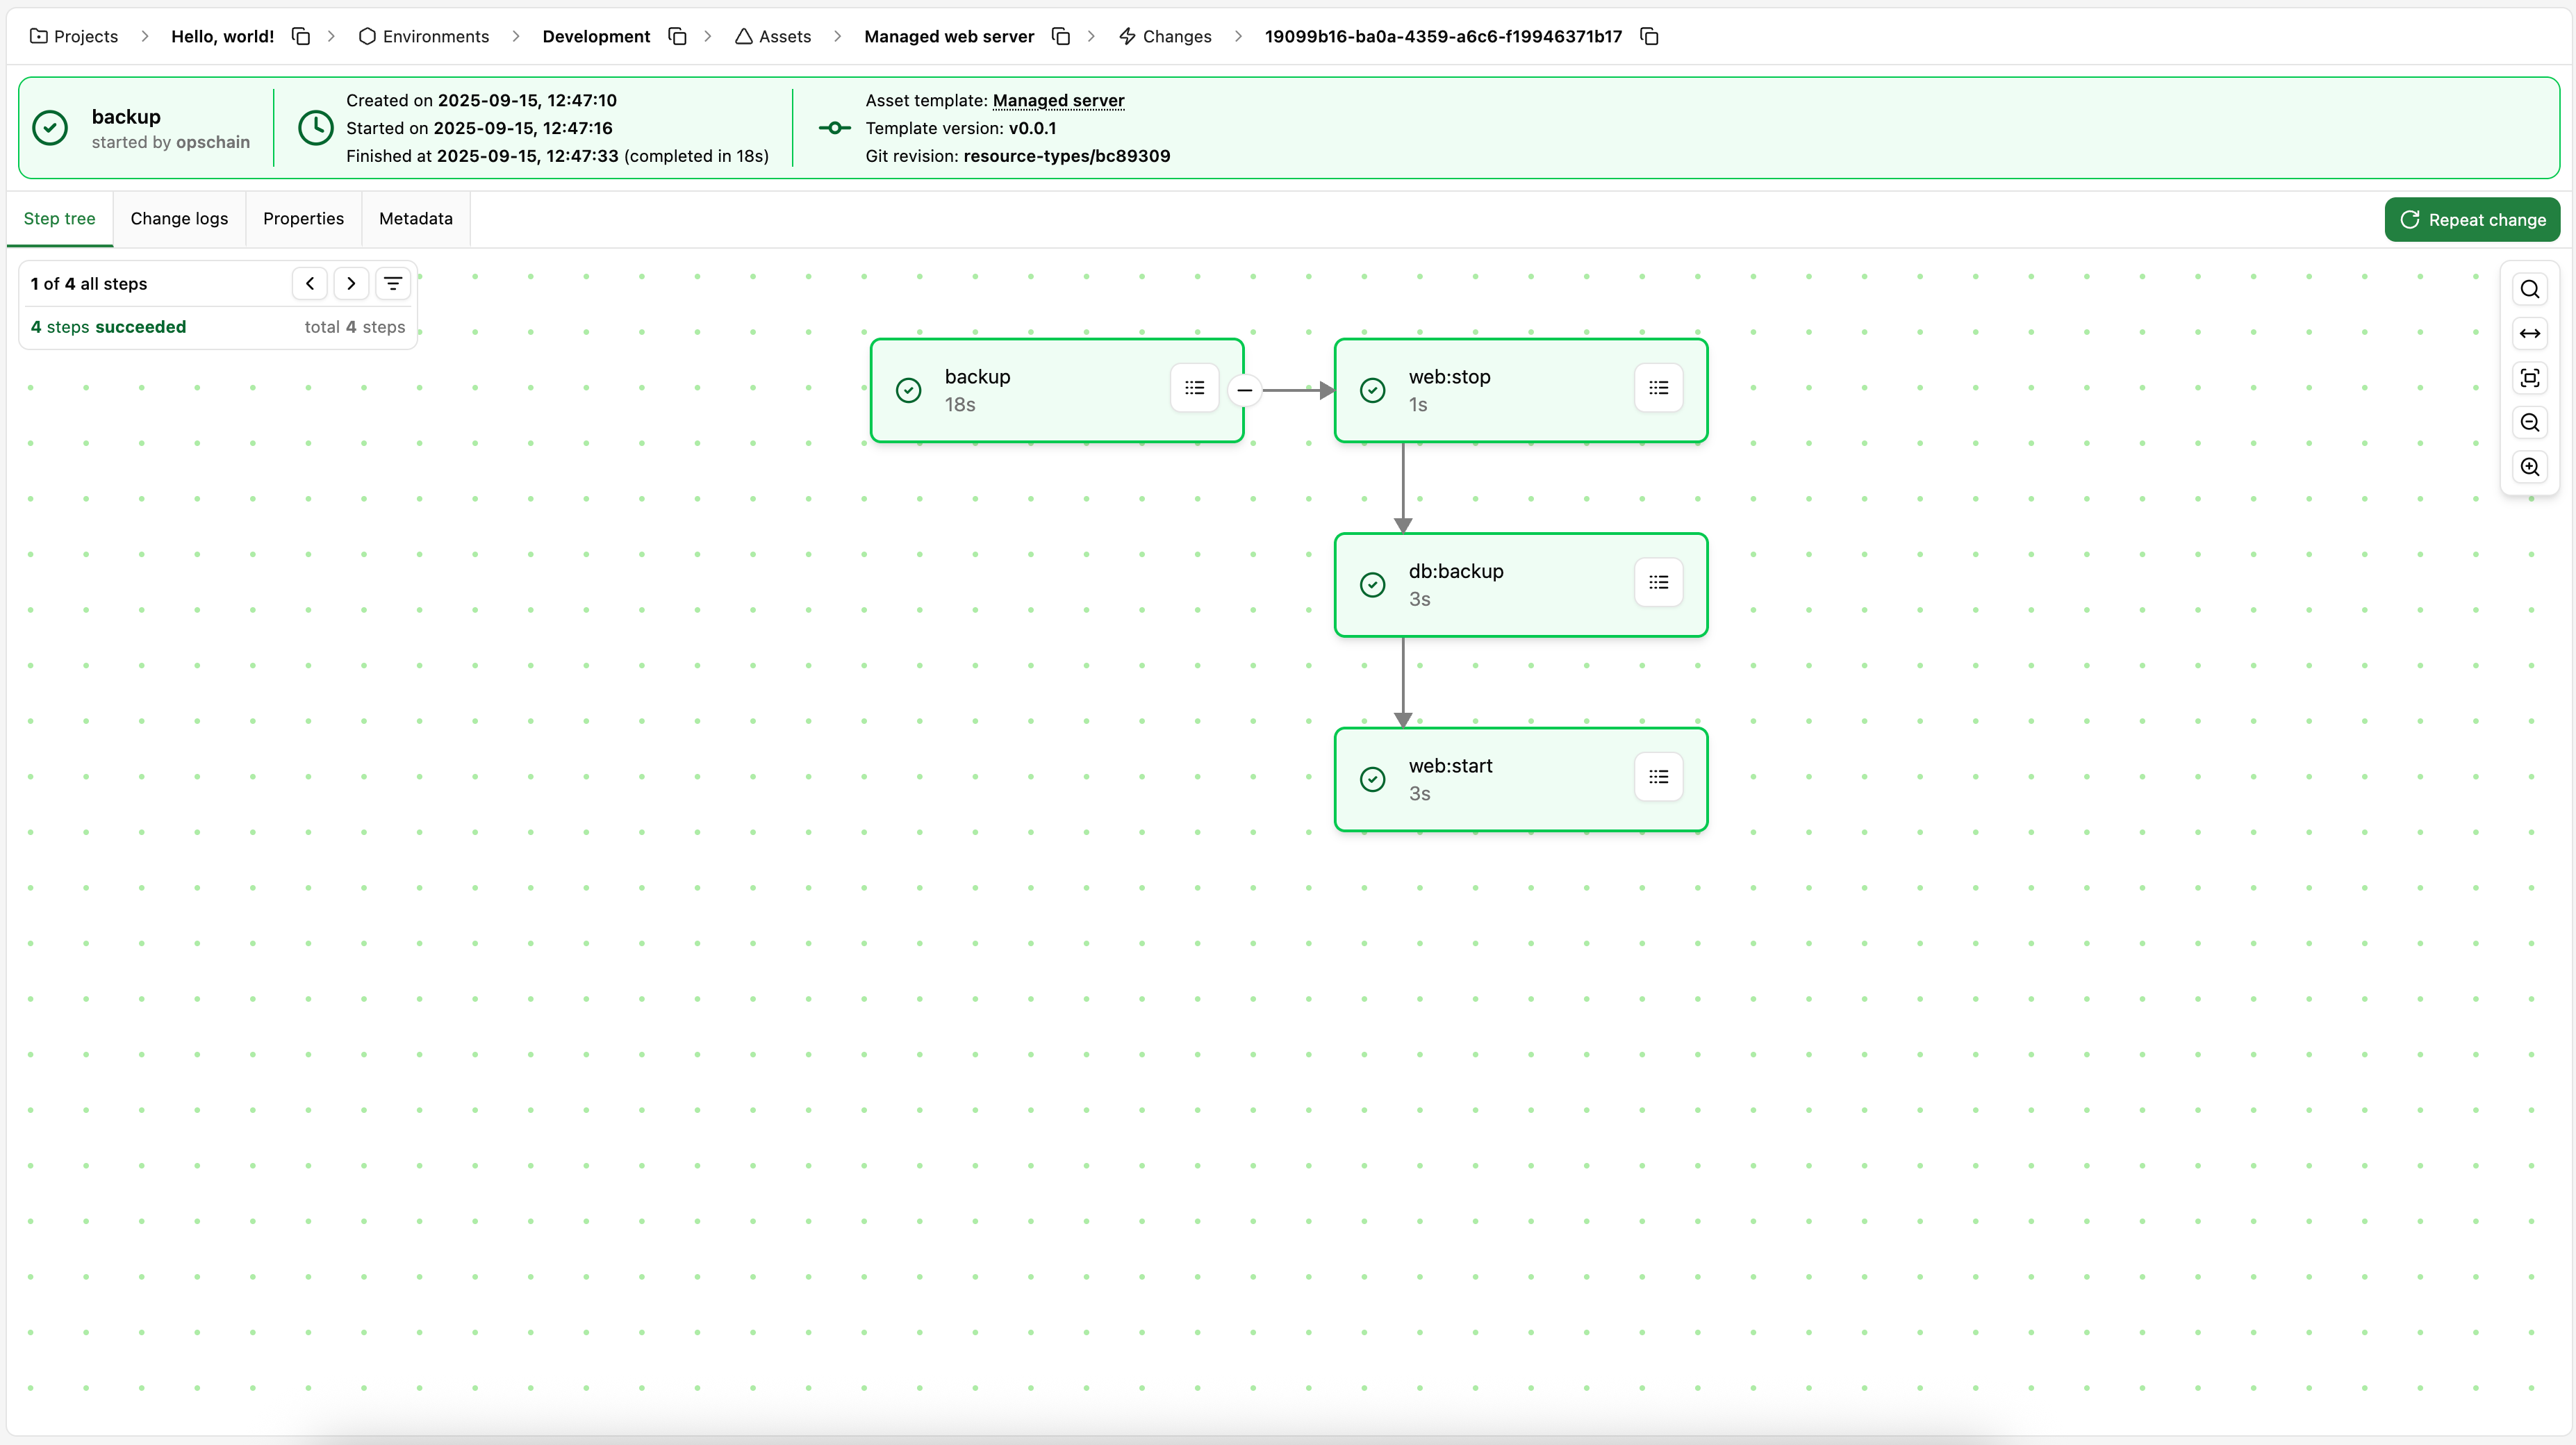The height and width of the screenshot is (1445, 2576).
Task: Click the Repeat change button
Action: point(2472,219)
